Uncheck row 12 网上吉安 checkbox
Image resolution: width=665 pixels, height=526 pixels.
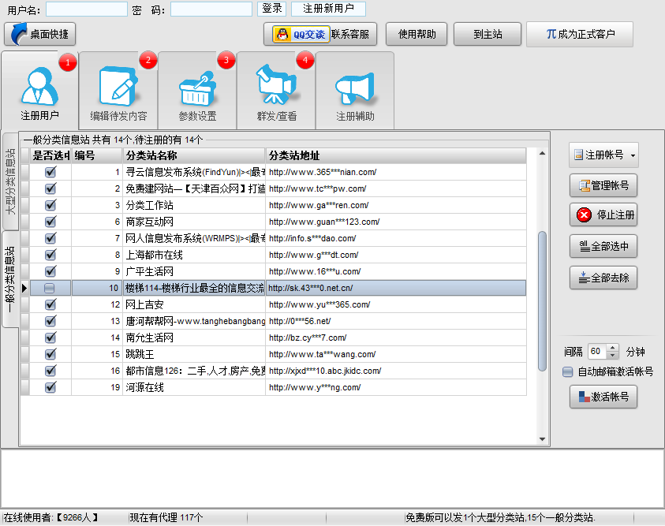click(50, 304)
